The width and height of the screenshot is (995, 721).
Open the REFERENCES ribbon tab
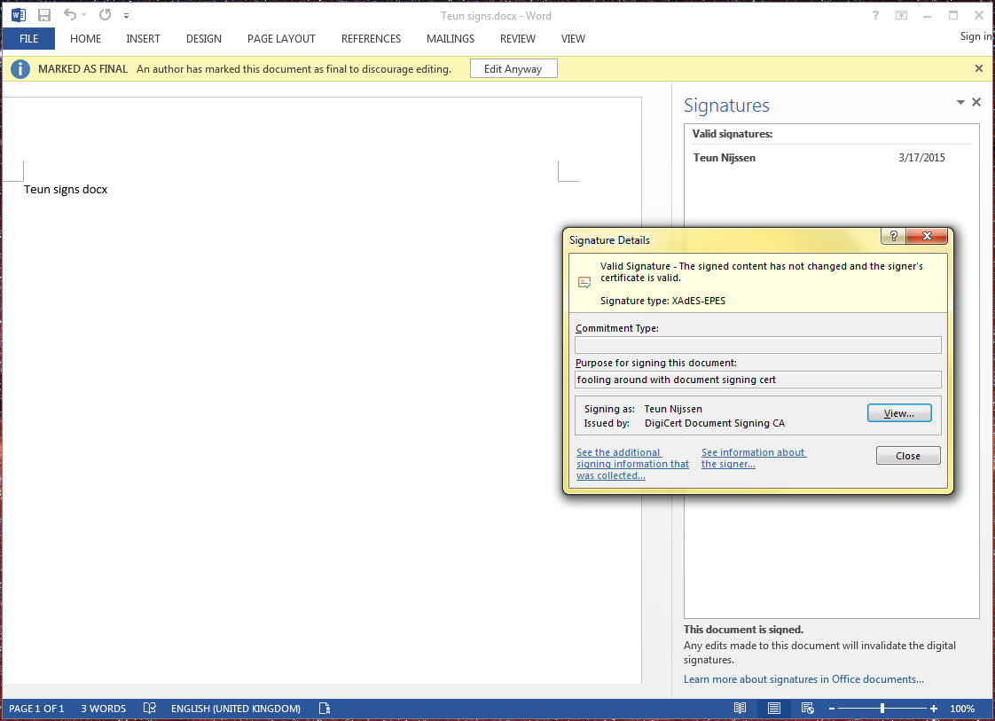point(371,38)
